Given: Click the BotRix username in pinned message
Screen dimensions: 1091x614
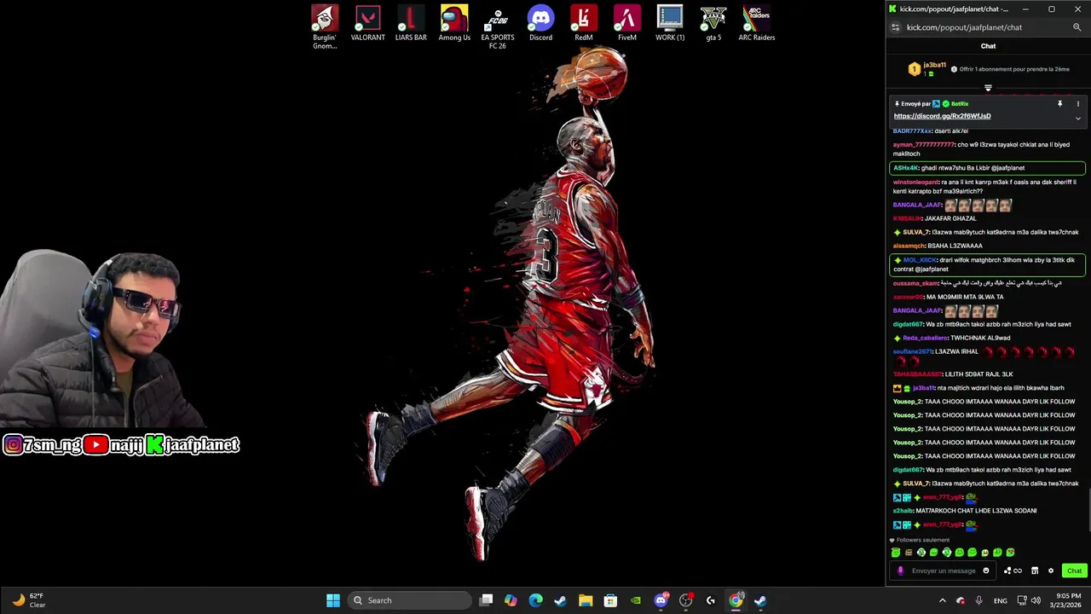Looking at the screenshot, I should [x=960, y=104].
